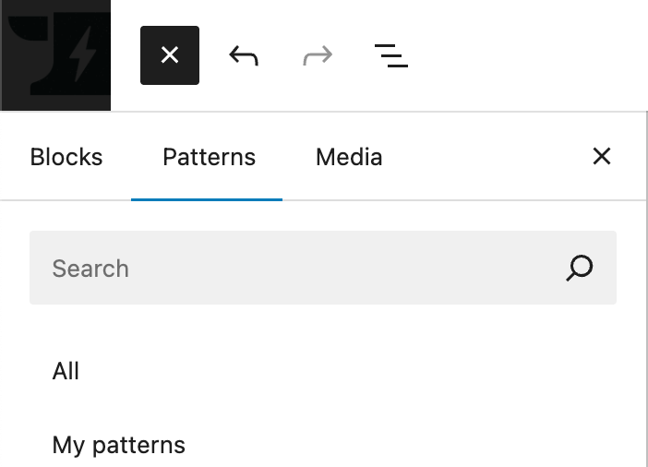Toggle the block inserter closed
This screenshot has width=648, height=467.
point(170,55)
